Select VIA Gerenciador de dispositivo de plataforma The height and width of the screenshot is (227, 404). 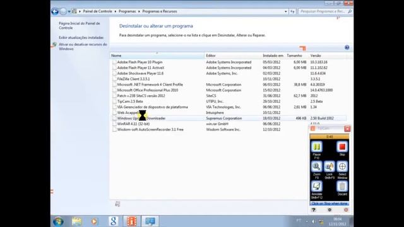tap(153, 107)
